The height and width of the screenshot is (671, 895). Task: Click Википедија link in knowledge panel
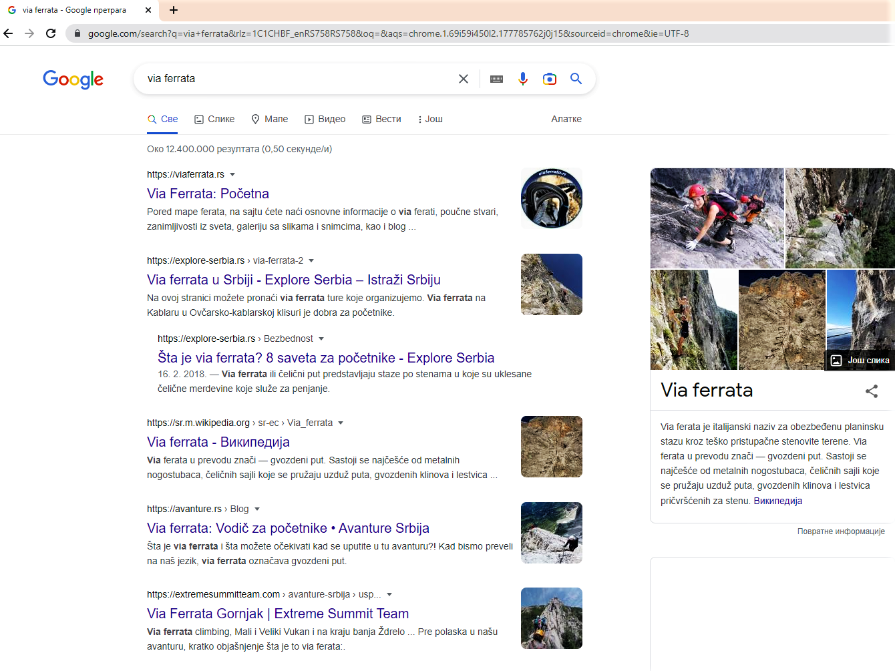778,501
